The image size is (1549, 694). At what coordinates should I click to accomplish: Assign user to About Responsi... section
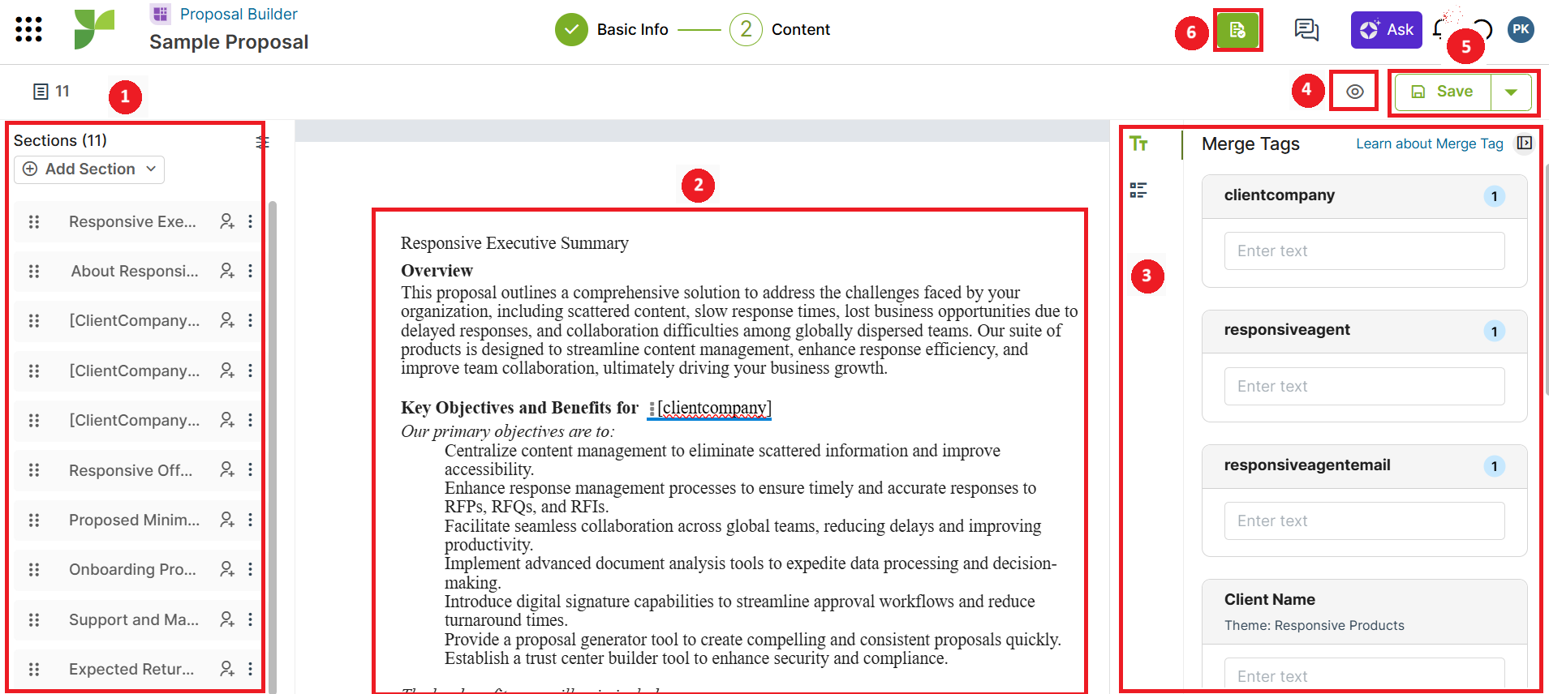click(227, 271)
